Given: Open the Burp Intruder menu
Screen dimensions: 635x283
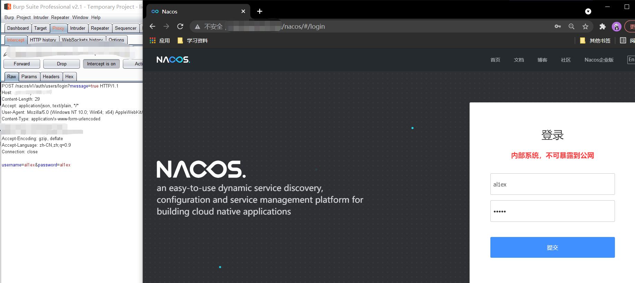Looking at the screenshot, I should coord(41,17).
